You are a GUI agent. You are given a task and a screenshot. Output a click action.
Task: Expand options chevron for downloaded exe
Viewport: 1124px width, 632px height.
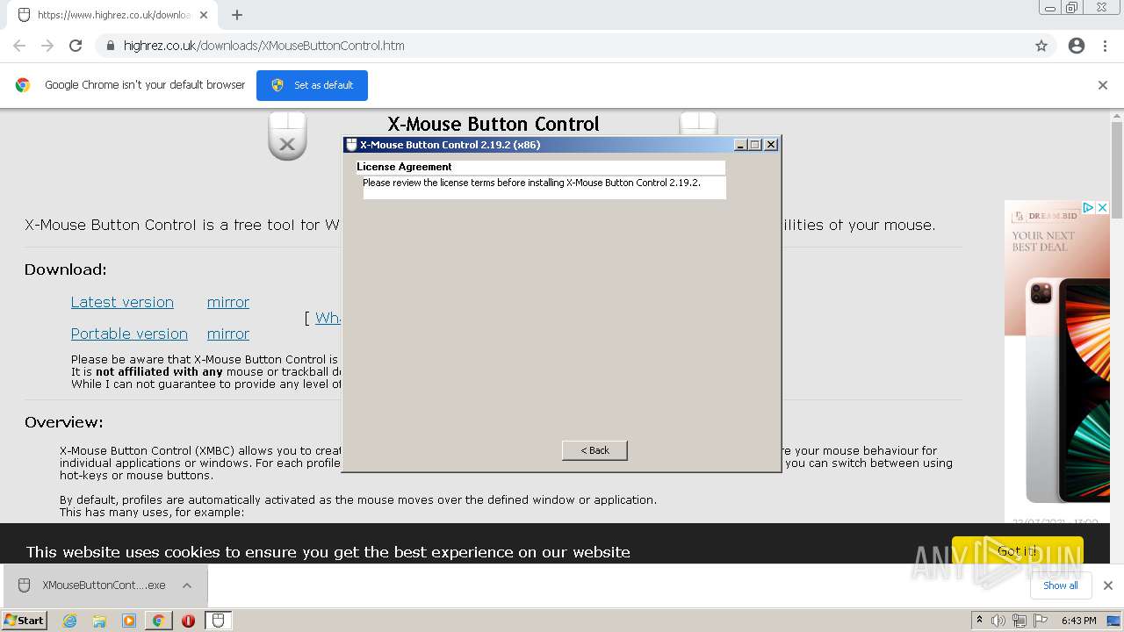(x=187, y=585)
